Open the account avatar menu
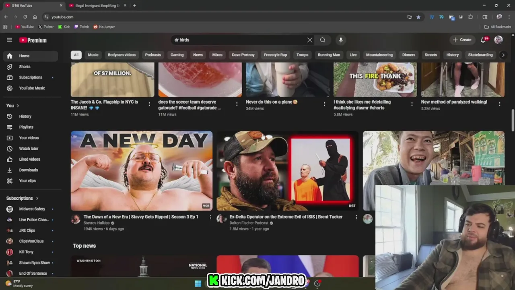 coord(499,39)
